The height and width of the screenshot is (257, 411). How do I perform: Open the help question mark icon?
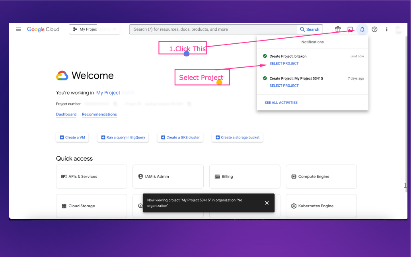[x=374, y=29]
